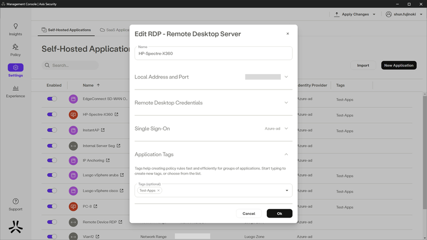
Task: Open Support help icon
Action: point(15,202)
